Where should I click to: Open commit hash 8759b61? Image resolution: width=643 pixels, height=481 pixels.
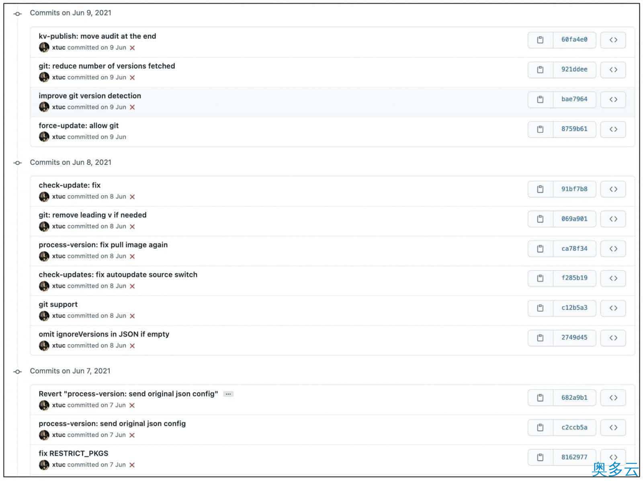(574, 129)
